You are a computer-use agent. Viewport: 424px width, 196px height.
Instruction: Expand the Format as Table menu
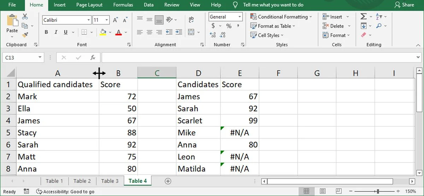(x=272, y=26)
